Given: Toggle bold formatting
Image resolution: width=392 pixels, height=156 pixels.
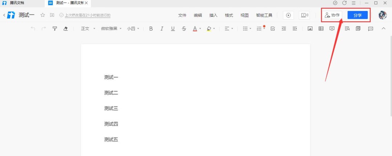Looking at the screenshot, I should [x=151, y=29].
